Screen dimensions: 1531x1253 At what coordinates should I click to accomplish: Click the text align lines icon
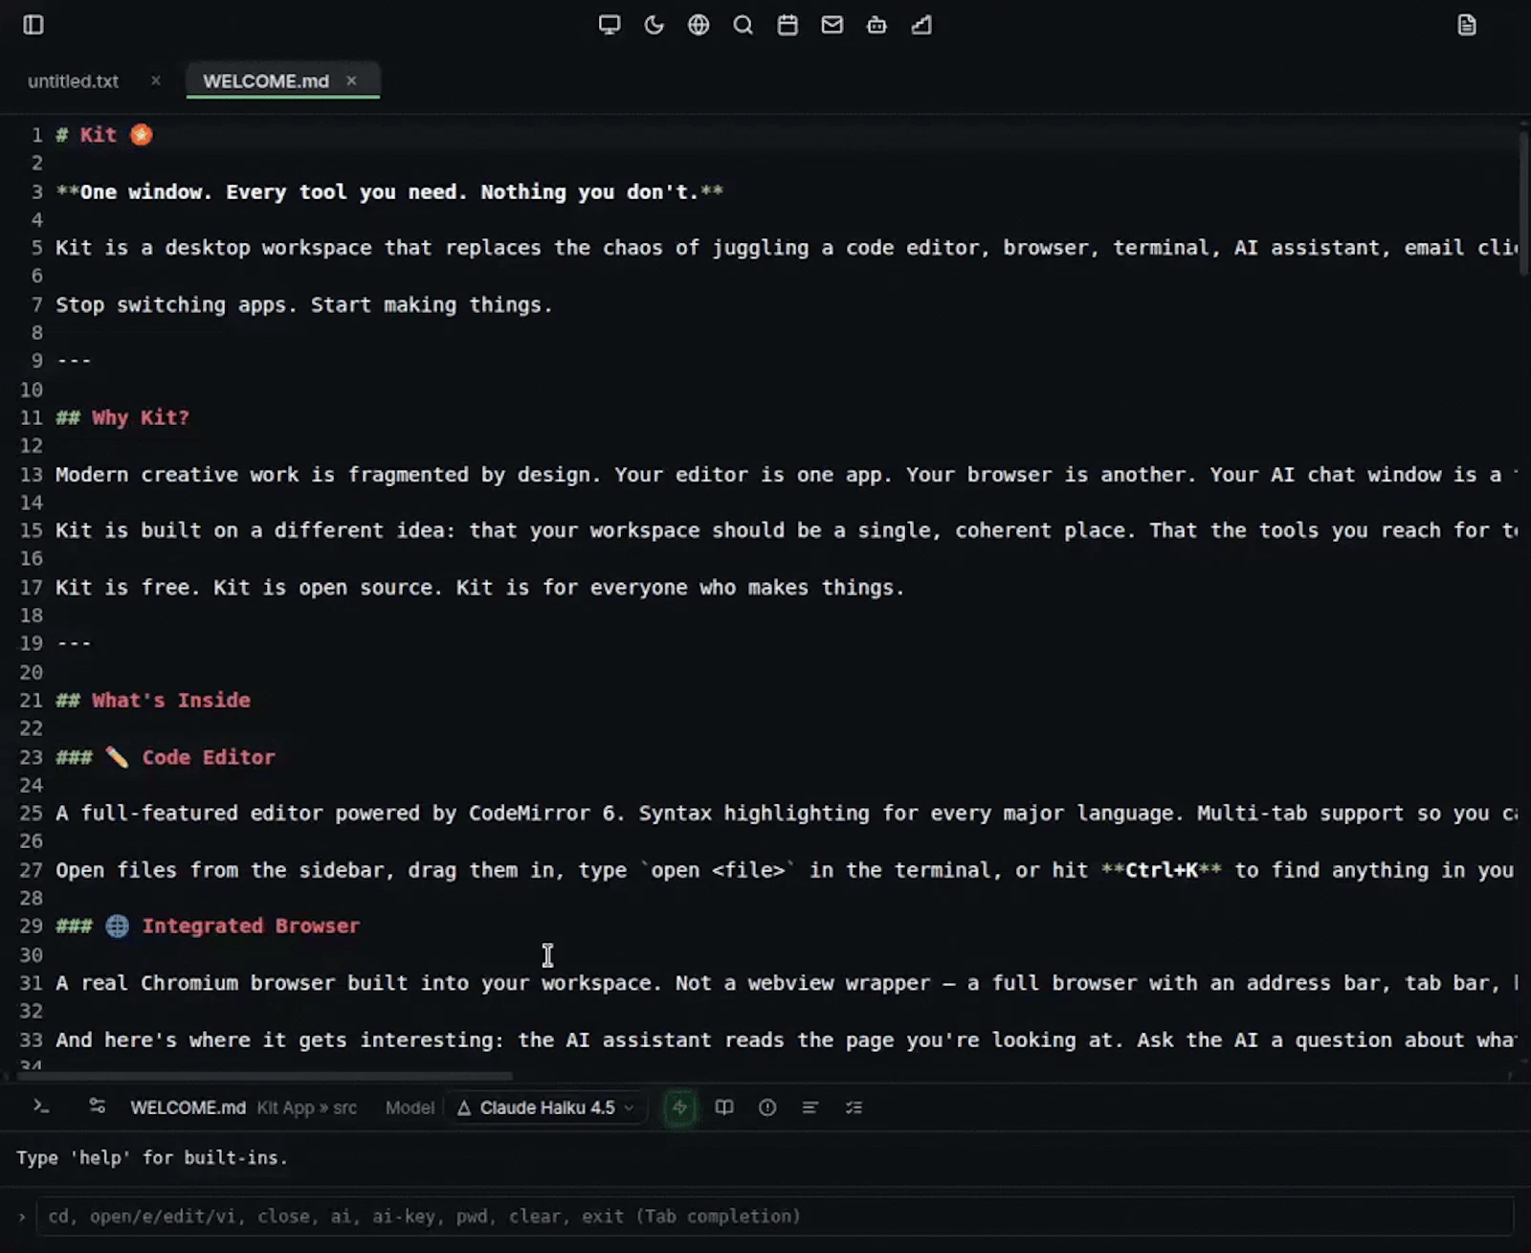coord(810,1108)
